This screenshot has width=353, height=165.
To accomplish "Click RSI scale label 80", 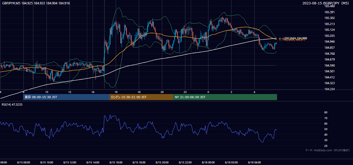I will pyautogui.click(x=326, y=112).
